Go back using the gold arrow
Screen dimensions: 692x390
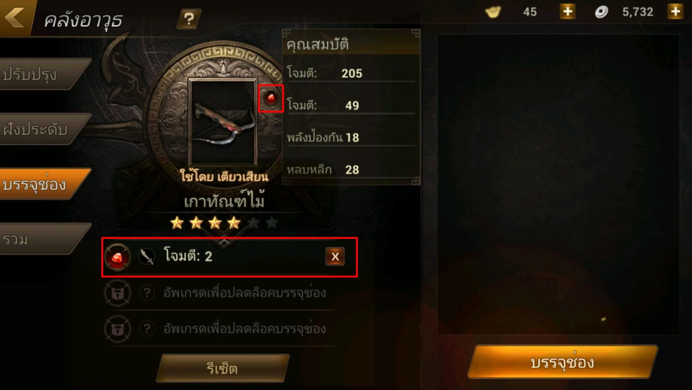point(16,17)
